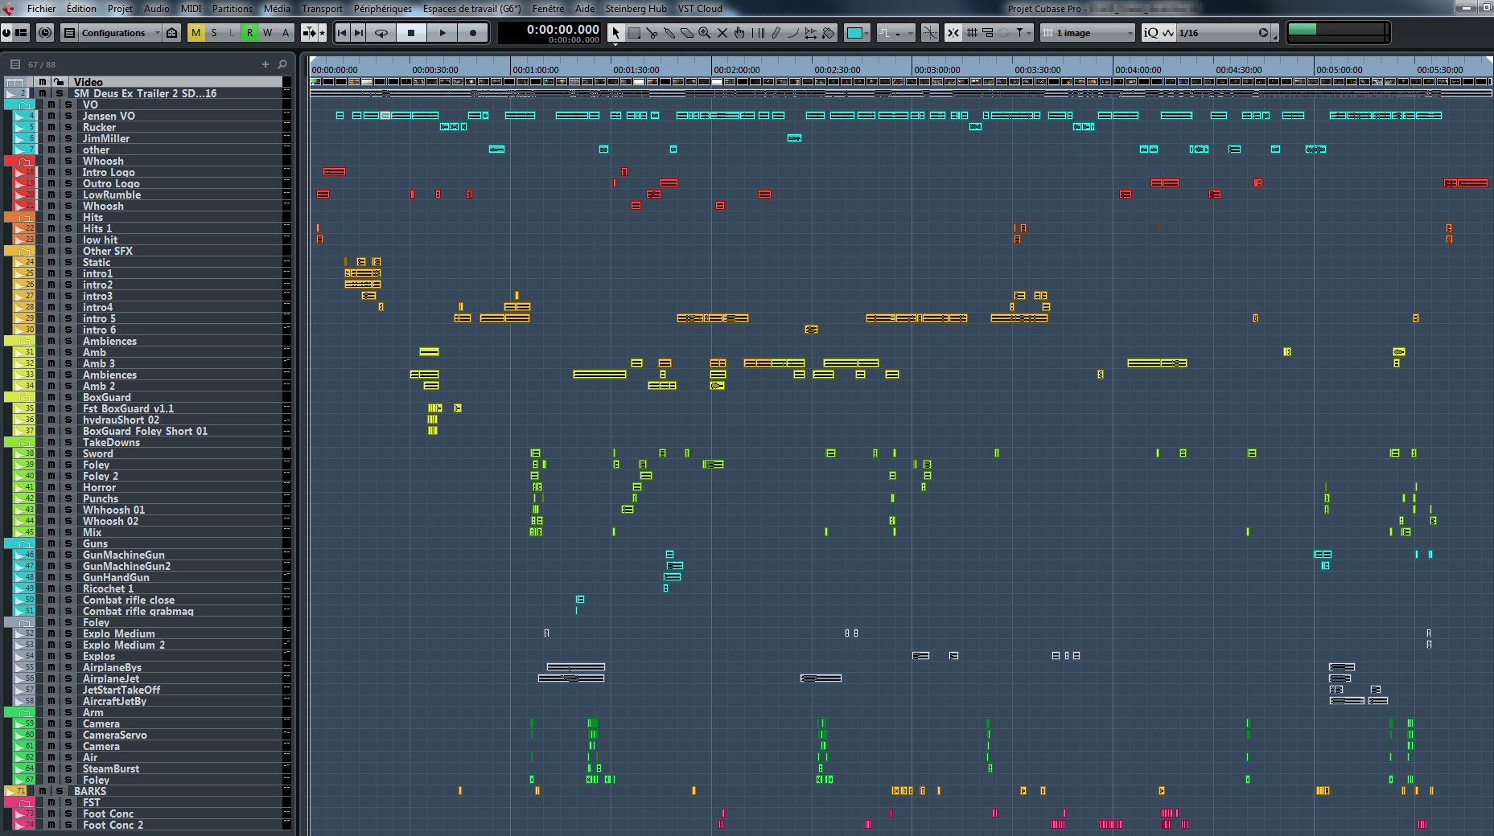This screenshot has height=836, width=1494.
Task: Mute the Jensen VO track
Action: tap(51, 116)
